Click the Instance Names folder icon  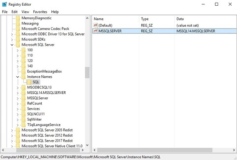click(x=23, y=77)
